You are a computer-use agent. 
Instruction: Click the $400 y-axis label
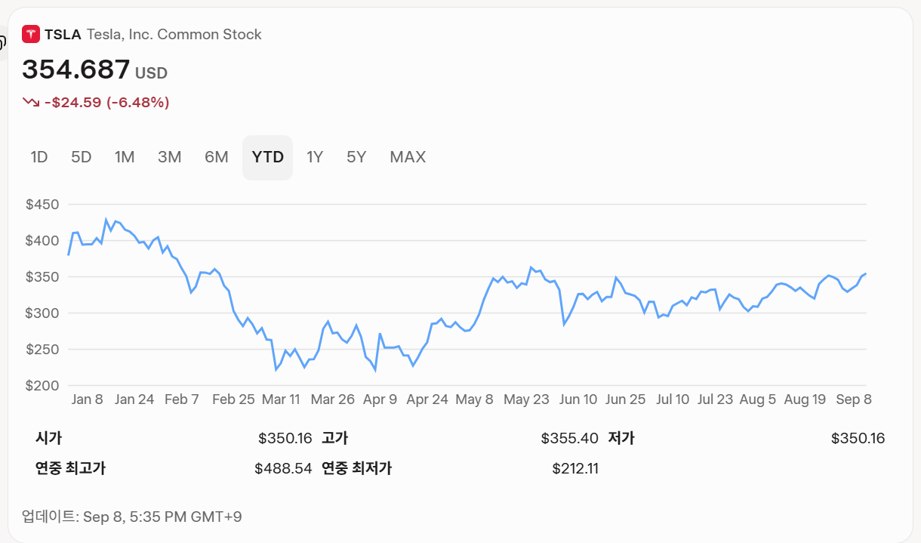click(x=42, y=241)
